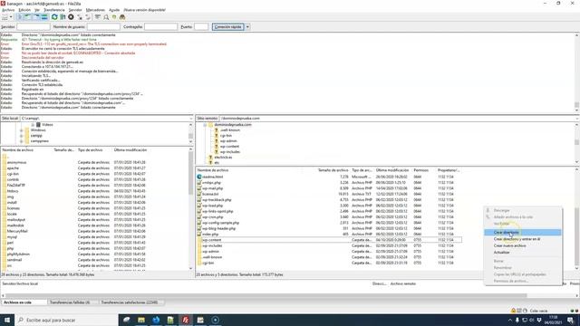The image size is (580, 326).
Task: Open the Transferencia menu
Action: click(x=54, y=10)
